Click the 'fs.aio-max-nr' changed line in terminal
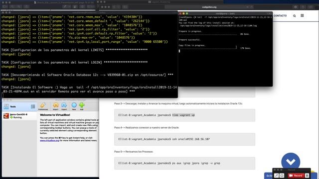 point(68,38)
